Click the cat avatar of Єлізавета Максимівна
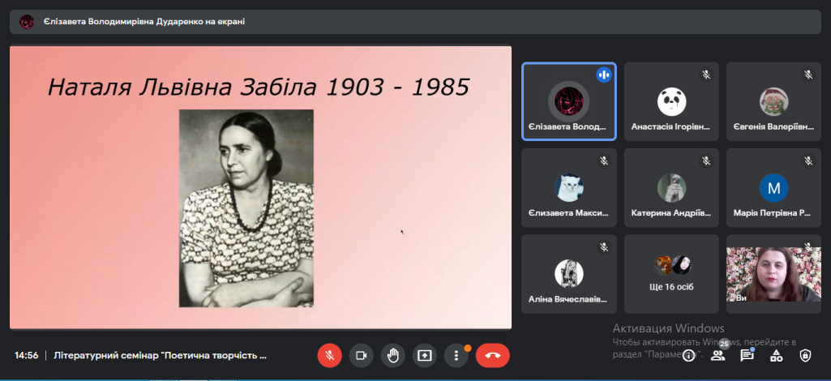 click(569, 188)
